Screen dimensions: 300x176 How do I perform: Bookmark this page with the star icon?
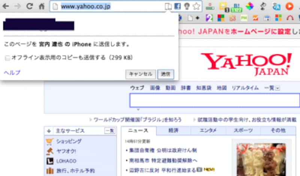click(196, 6)
